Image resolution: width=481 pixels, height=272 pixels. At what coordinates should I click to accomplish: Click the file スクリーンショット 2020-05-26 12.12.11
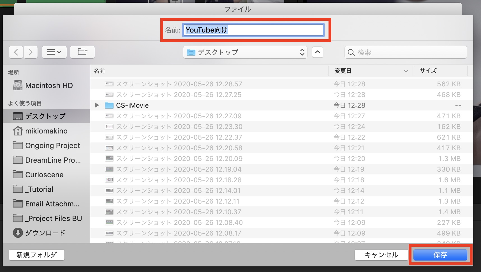click(281, 201)
